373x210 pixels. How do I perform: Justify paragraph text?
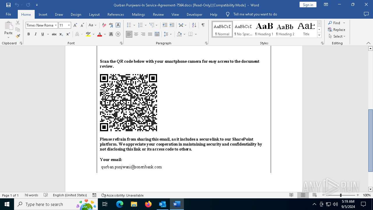tap(150, 34)
